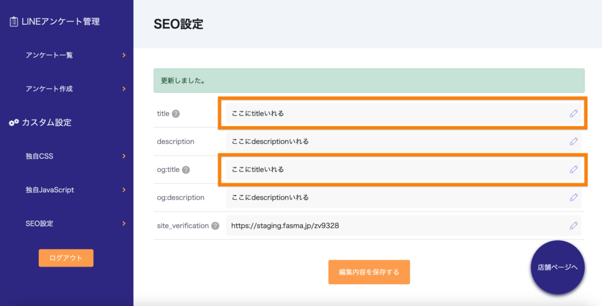Click the pencil icon in og:description row
This screenshot has width=602, height=306.
click(574, 197)
